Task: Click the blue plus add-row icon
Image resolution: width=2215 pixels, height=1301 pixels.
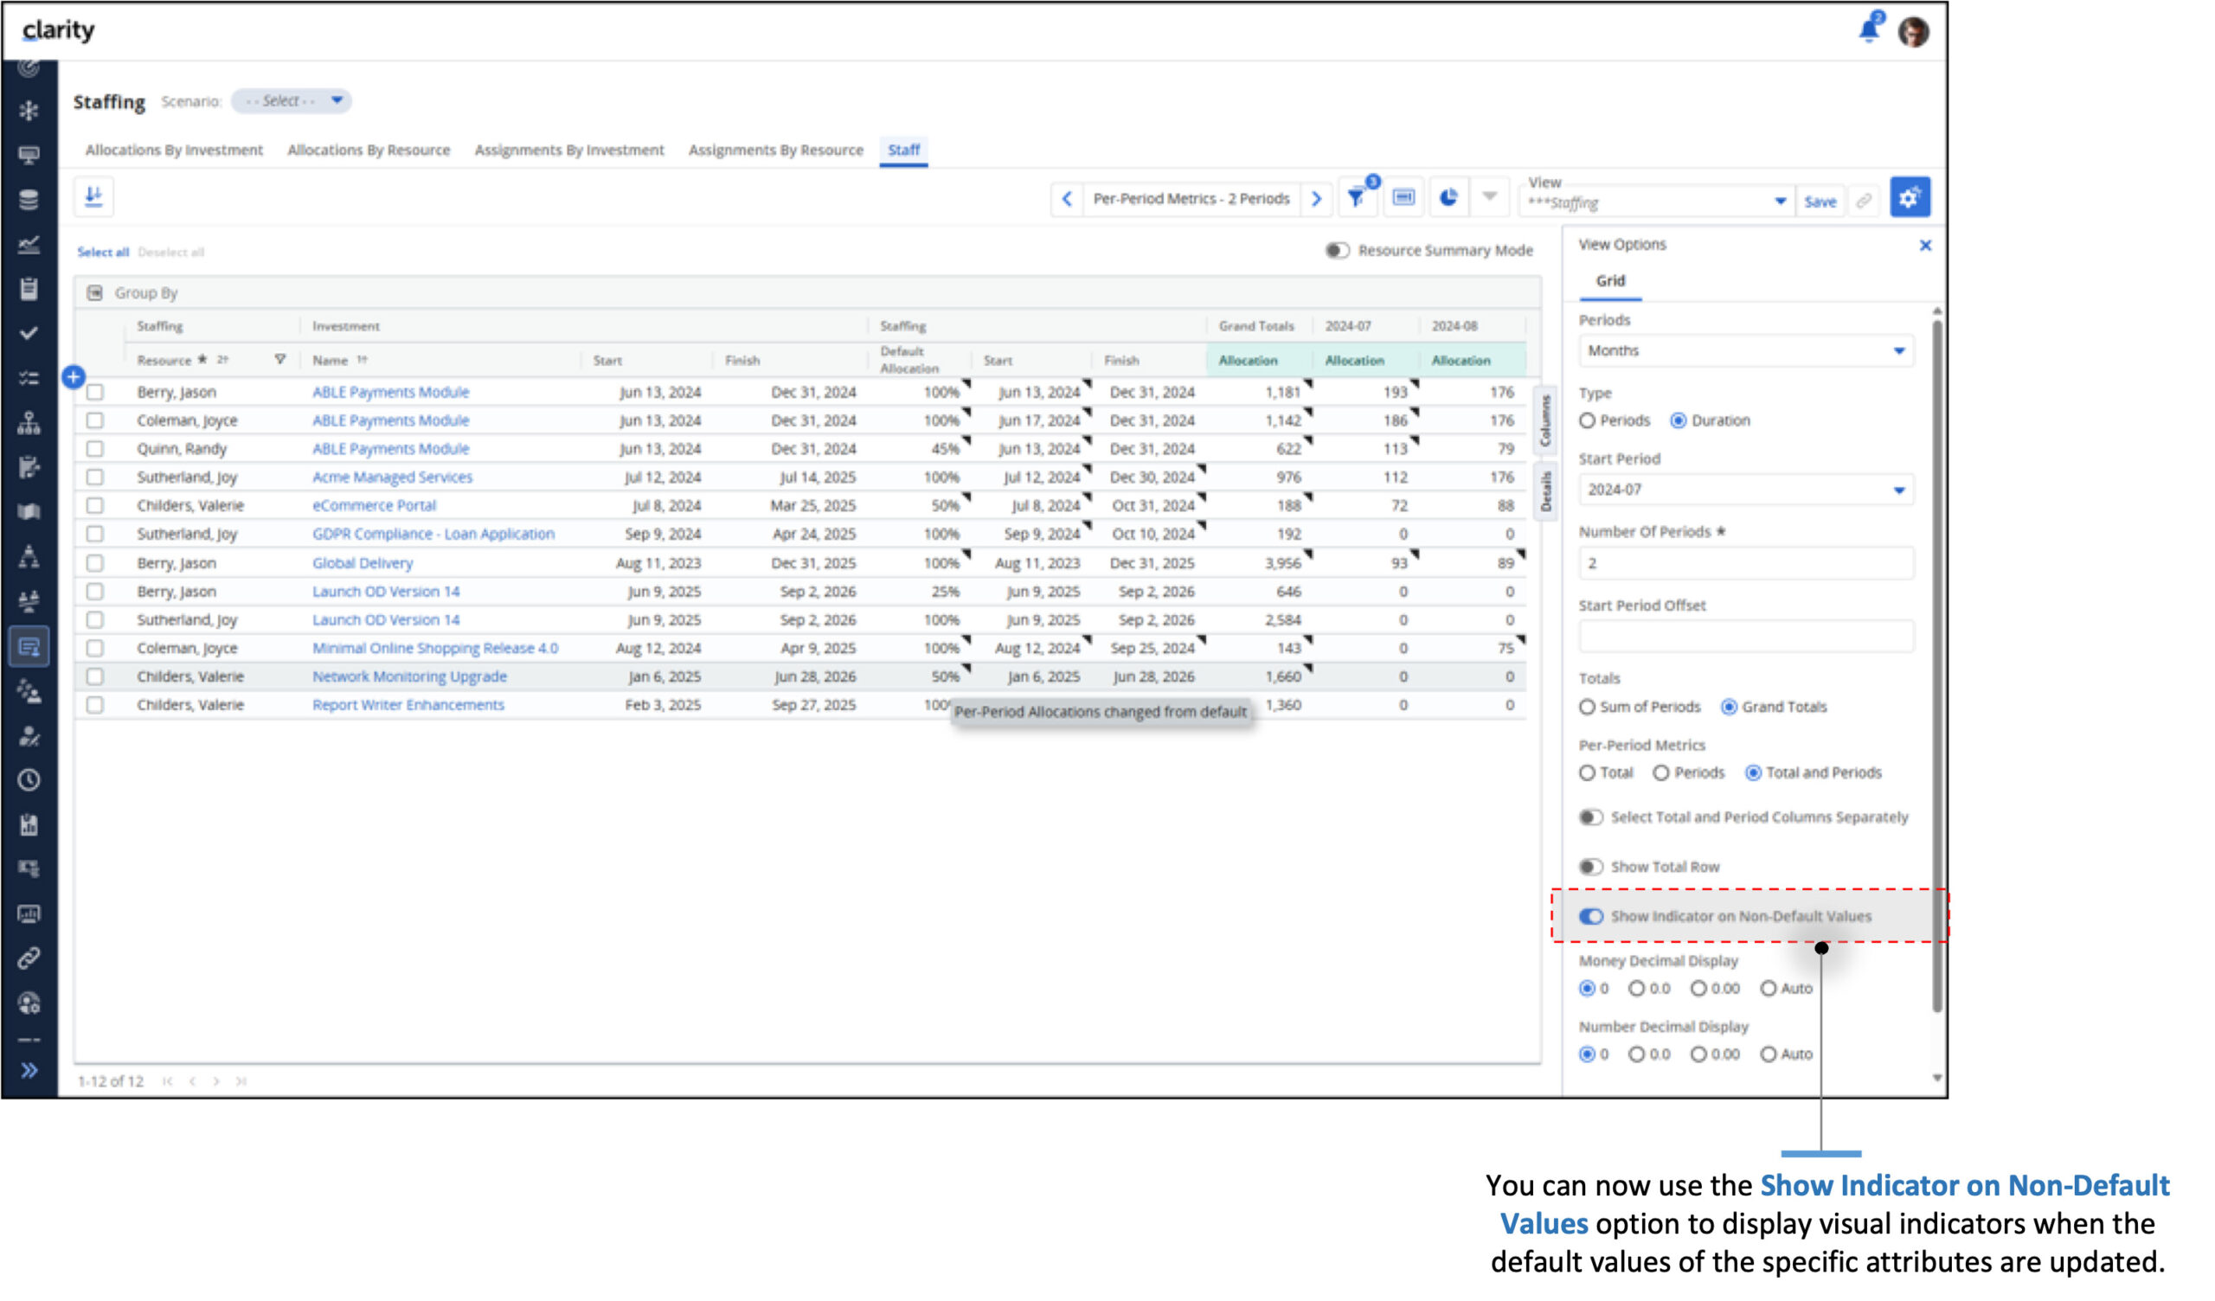Action: click(74, 377)
